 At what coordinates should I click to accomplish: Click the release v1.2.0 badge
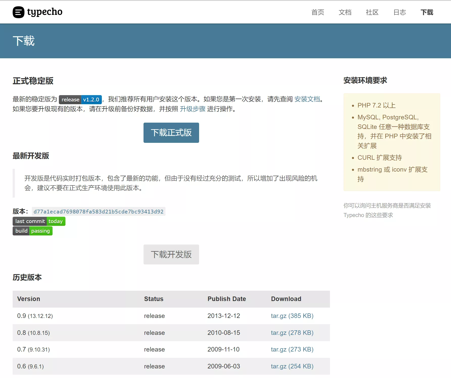click(80, 99)
